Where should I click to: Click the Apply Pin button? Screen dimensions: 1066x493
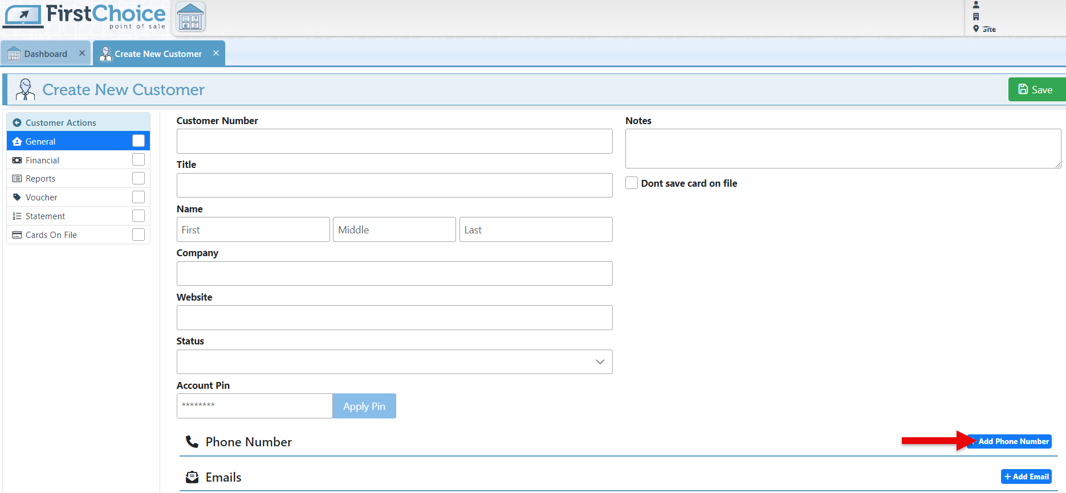pos(364,406)
